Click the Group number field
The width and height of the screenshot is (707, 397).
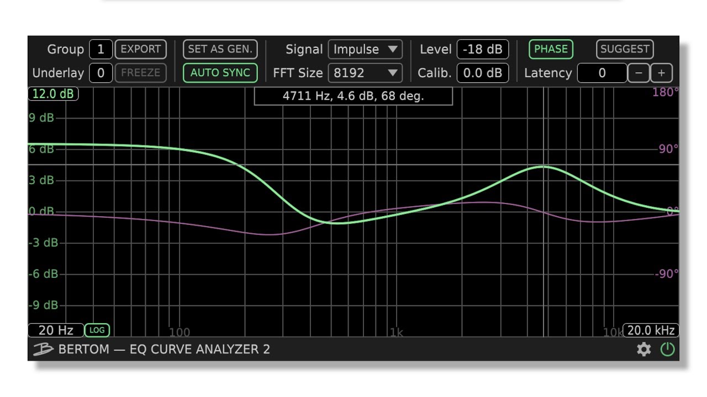point(101,49)
